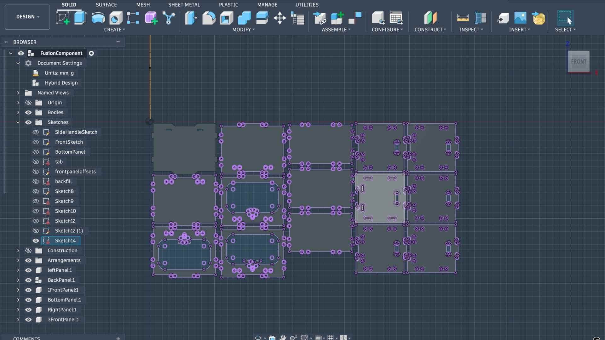Hide Sketch14 using its eye icon
Screen dimensions: 605x340
(x=36, y=241)
